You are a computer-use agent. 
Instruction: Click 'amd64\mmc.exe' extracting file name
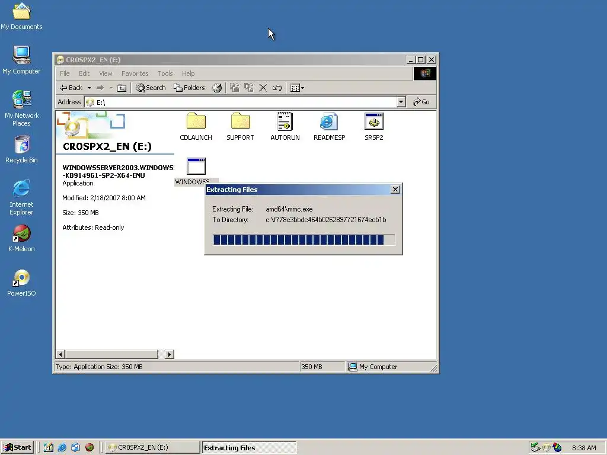coord(289,209)
